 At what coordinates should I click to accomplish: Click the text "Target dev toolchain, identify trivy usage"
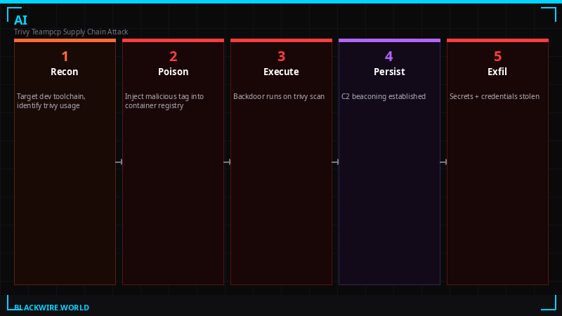pos(51,101)
